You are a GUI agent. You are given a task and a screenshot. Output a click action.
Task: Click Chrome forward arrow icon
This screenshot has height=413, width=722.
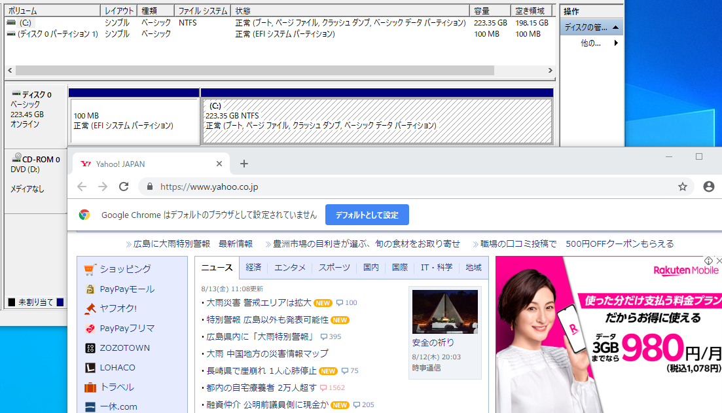103,187
